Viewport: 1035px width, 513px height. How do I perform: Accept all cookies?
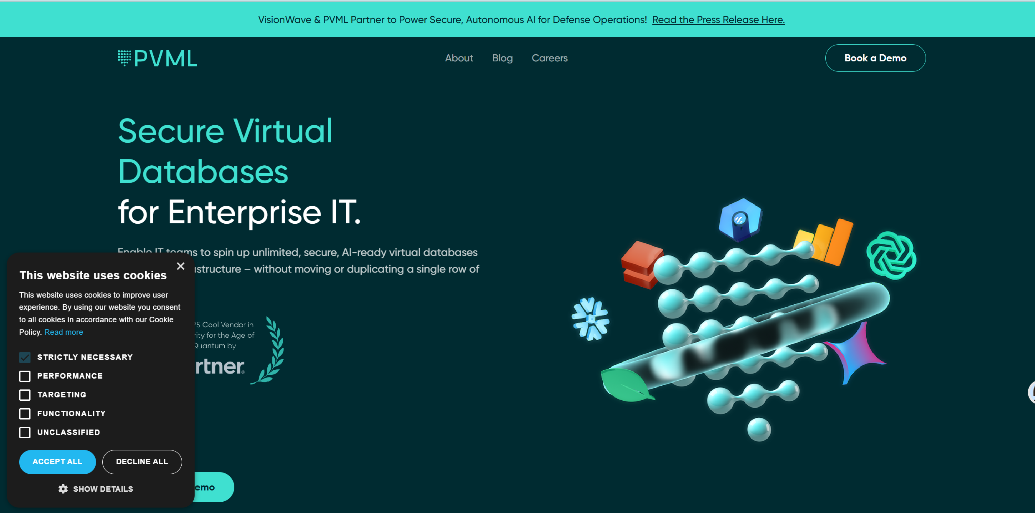[58, 462]
